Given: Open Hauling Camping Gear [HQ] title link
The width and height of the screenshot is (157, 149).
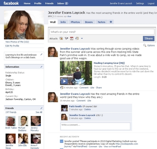Looking at the screenshot, I should tap(109, 63).
